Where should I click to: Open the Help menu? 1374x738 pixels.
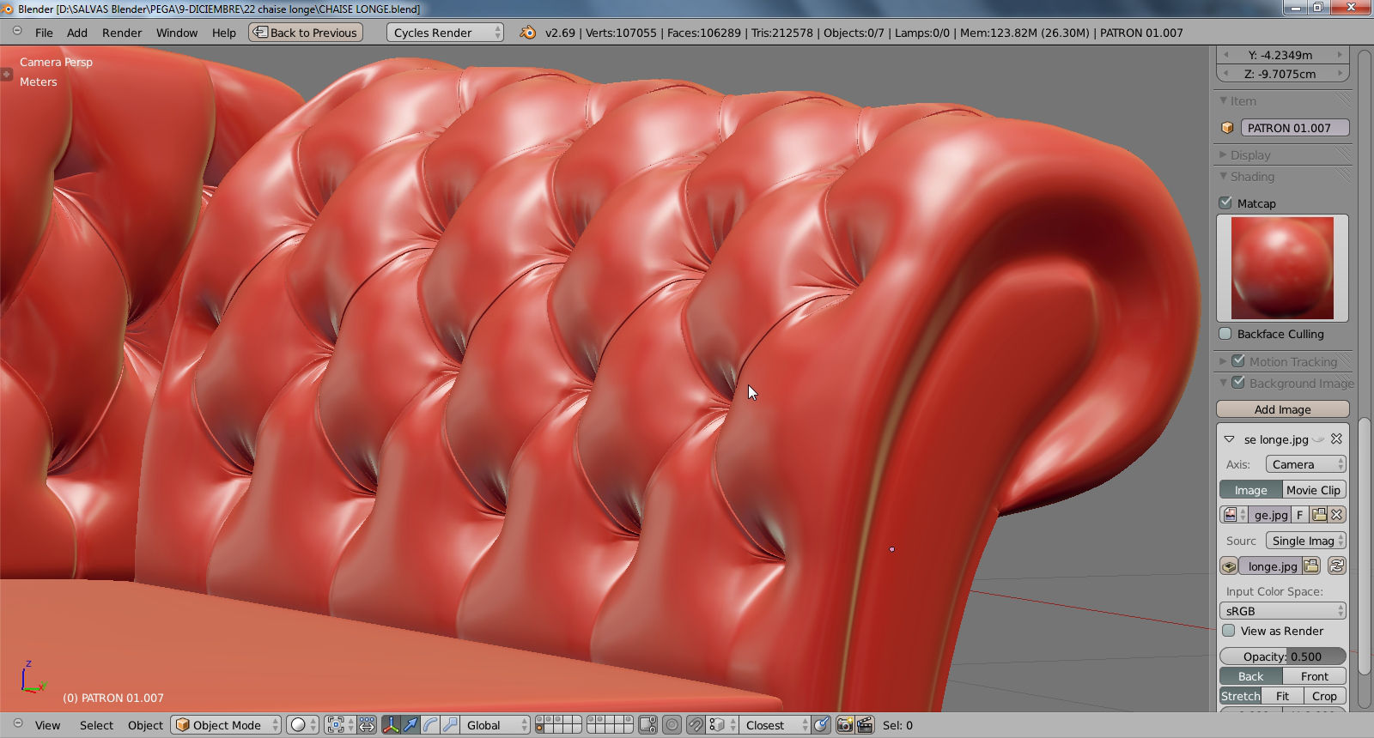point(224,33)
